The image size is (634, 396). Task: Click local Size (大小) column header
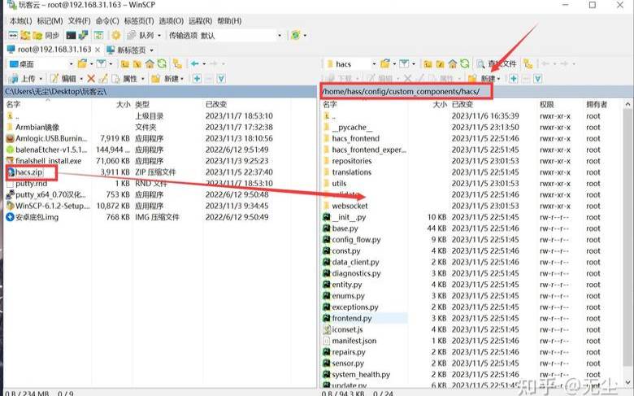click(x=112, y=104)
